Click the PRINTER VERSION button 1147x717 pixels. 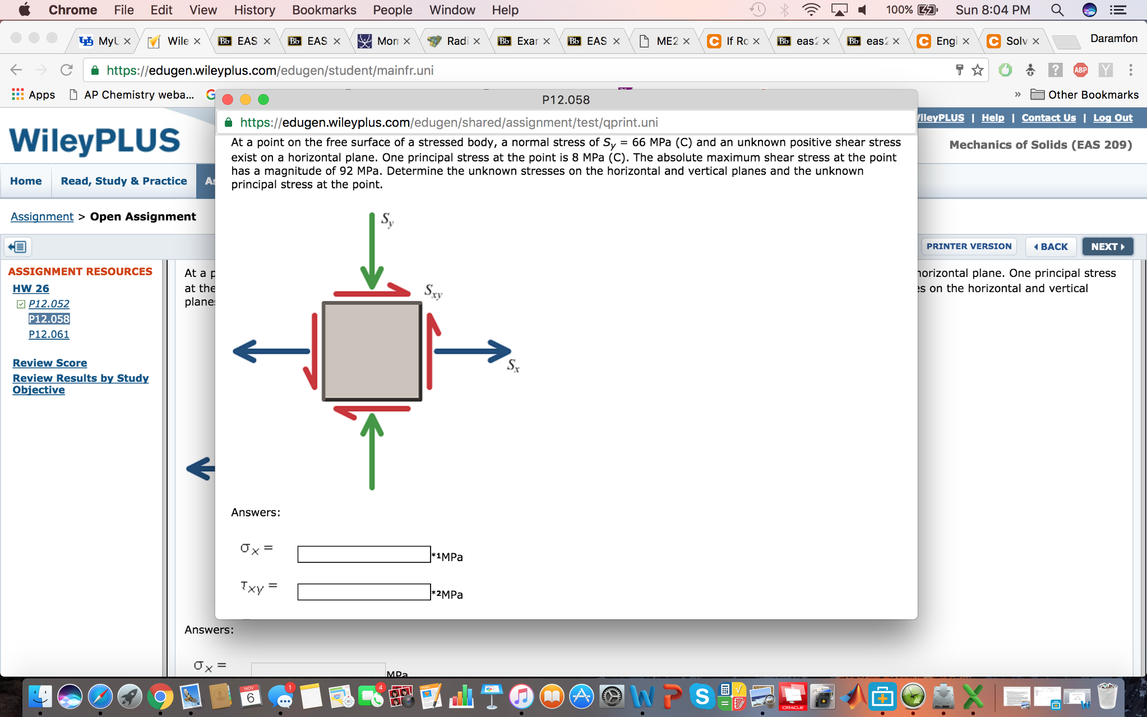pyautogui.click(x=969, y=246)
